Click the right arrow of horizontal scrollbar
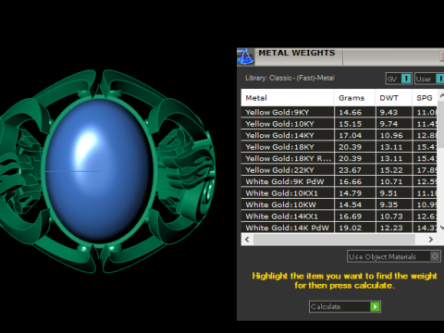 tap(431, 240)
